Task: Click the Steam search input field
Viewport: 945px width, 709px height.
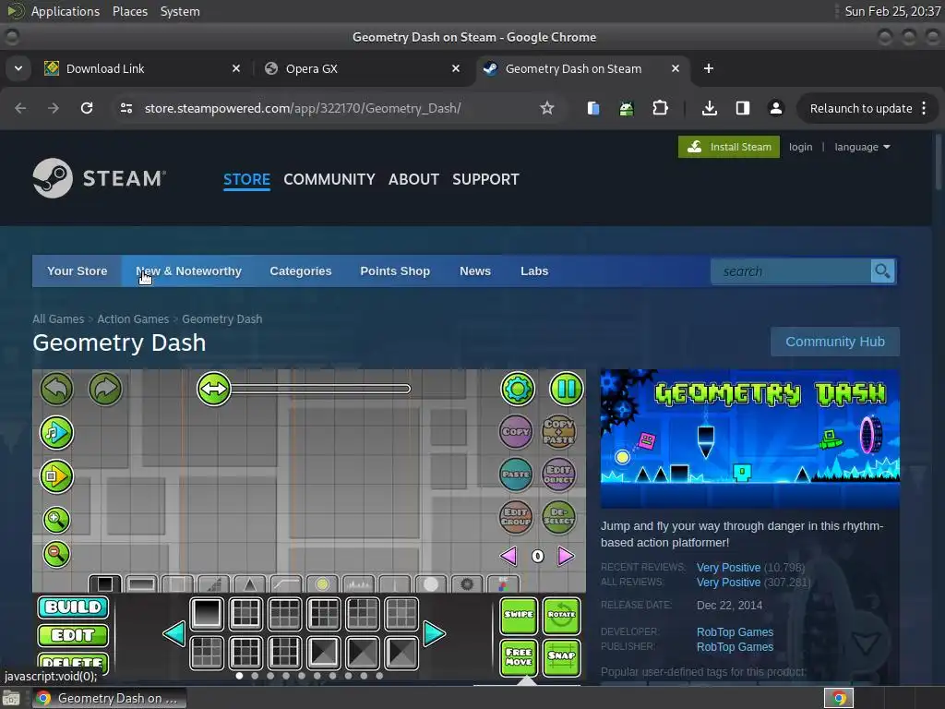Action: [791, 271]
